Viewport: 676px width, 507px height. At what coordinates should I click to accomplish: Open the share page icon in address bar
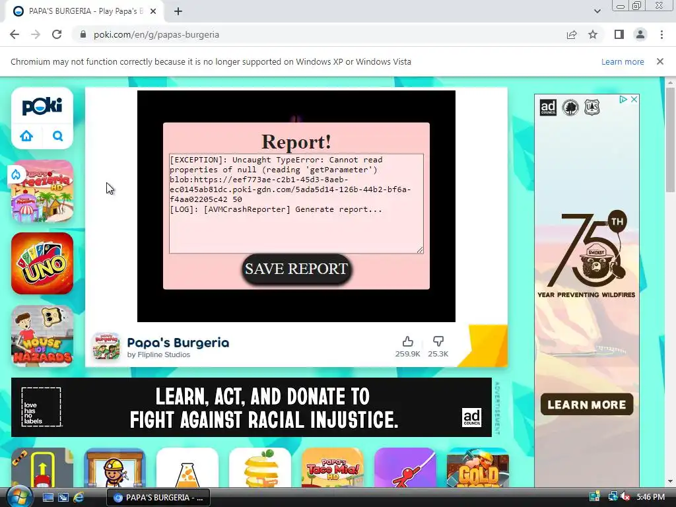pyautogui.click(x=572, y=34)
